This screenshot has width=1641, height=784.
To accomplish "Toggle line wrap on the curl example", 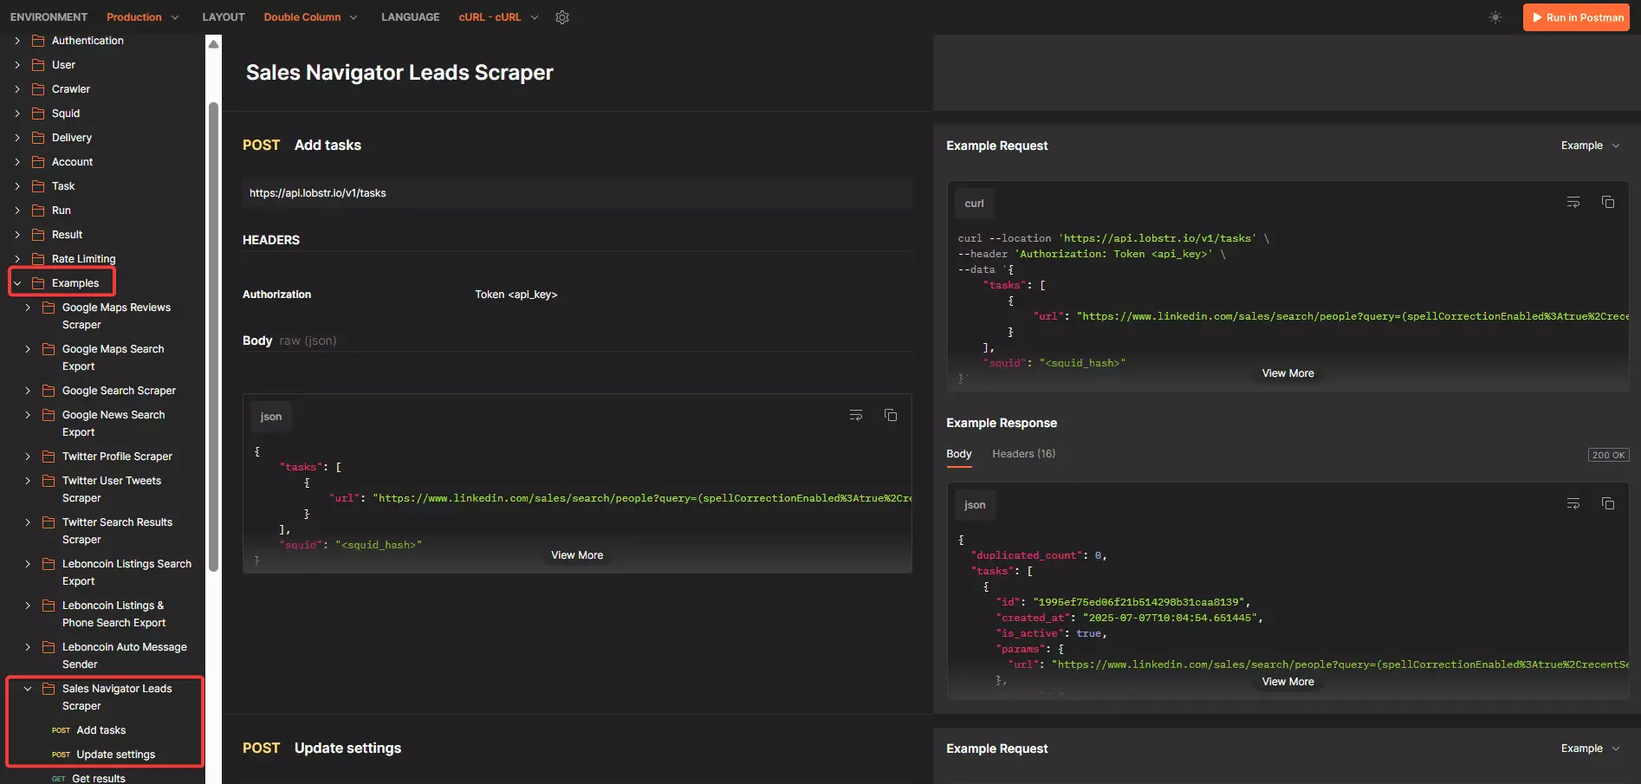I will point(1573,202).
